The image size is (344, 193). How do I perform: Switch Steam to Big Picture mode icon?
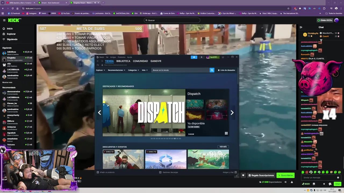coord(223,57)
